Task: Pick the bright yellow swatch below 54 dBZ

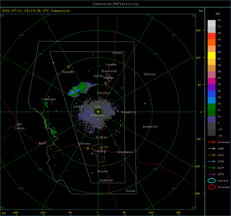Action: point(211,55)
